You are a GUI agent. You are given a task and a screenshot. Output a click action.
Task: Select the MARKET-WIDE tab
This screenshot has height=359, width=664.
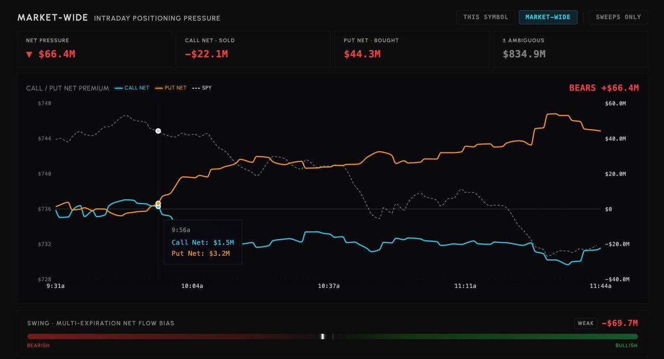548,17
